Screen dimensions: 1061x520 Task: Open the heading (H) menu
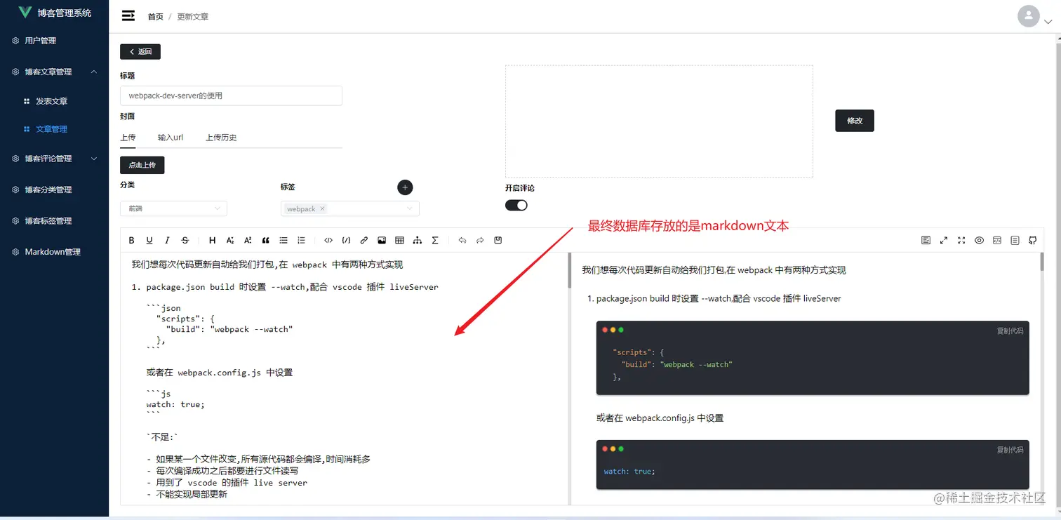point(213,241)
